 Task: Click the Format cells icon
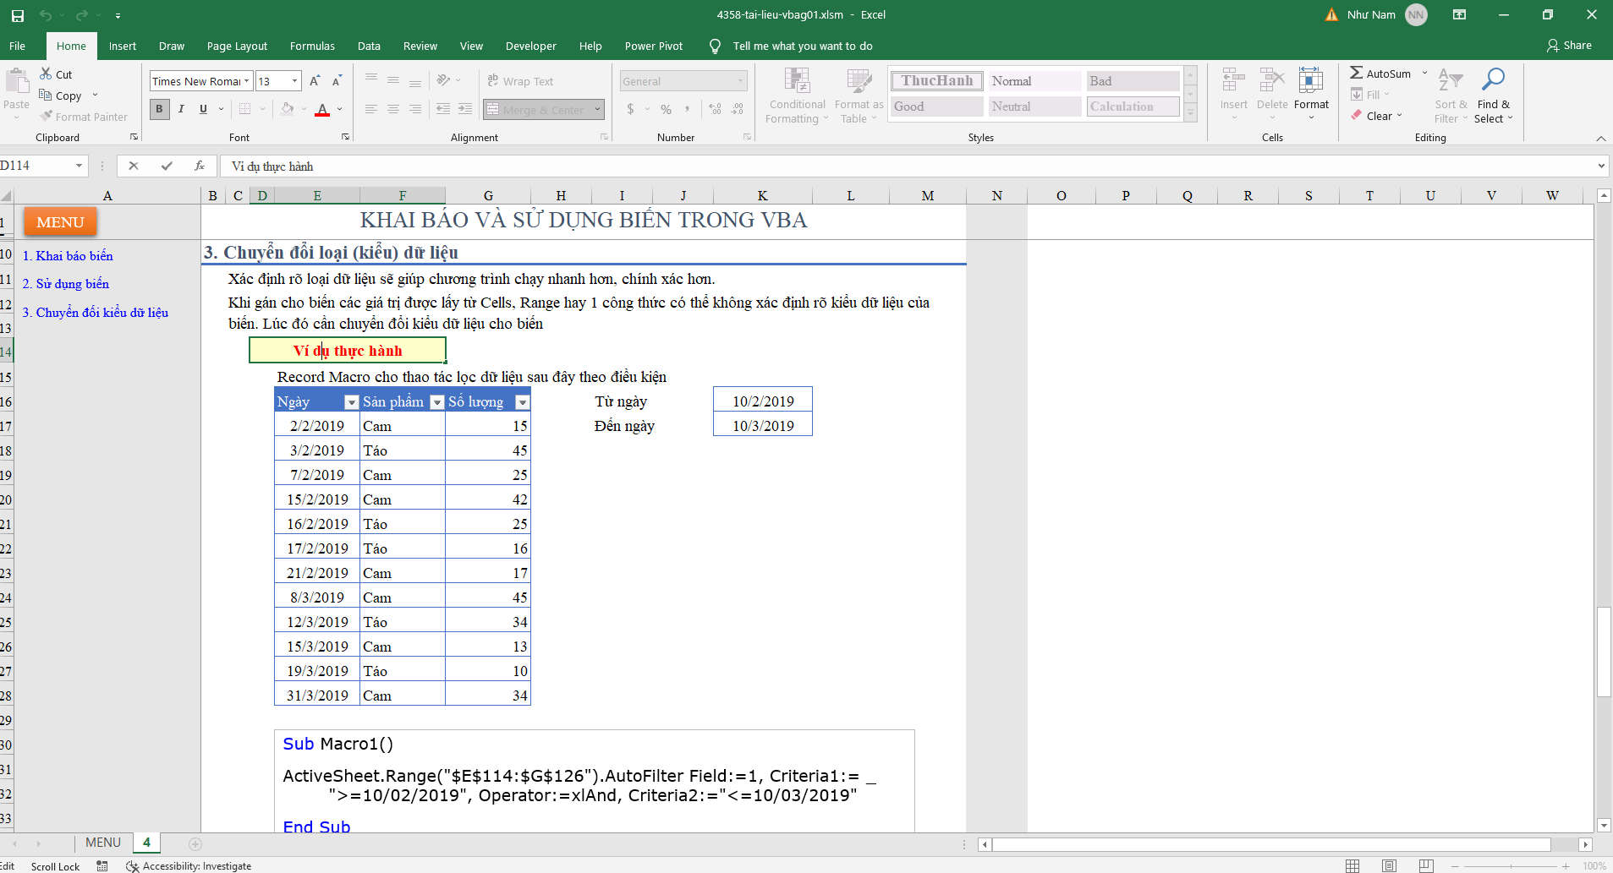tap(1310, 81)
